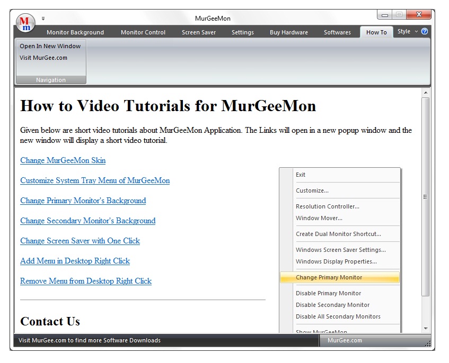Open the Add Menu in Desktop Right Click link
Viewport: 449px width, 363px height.
(x=75, y=261)
